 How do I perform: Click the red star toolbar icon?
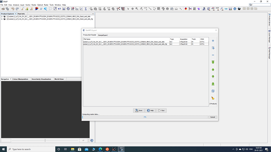[186, 9]
